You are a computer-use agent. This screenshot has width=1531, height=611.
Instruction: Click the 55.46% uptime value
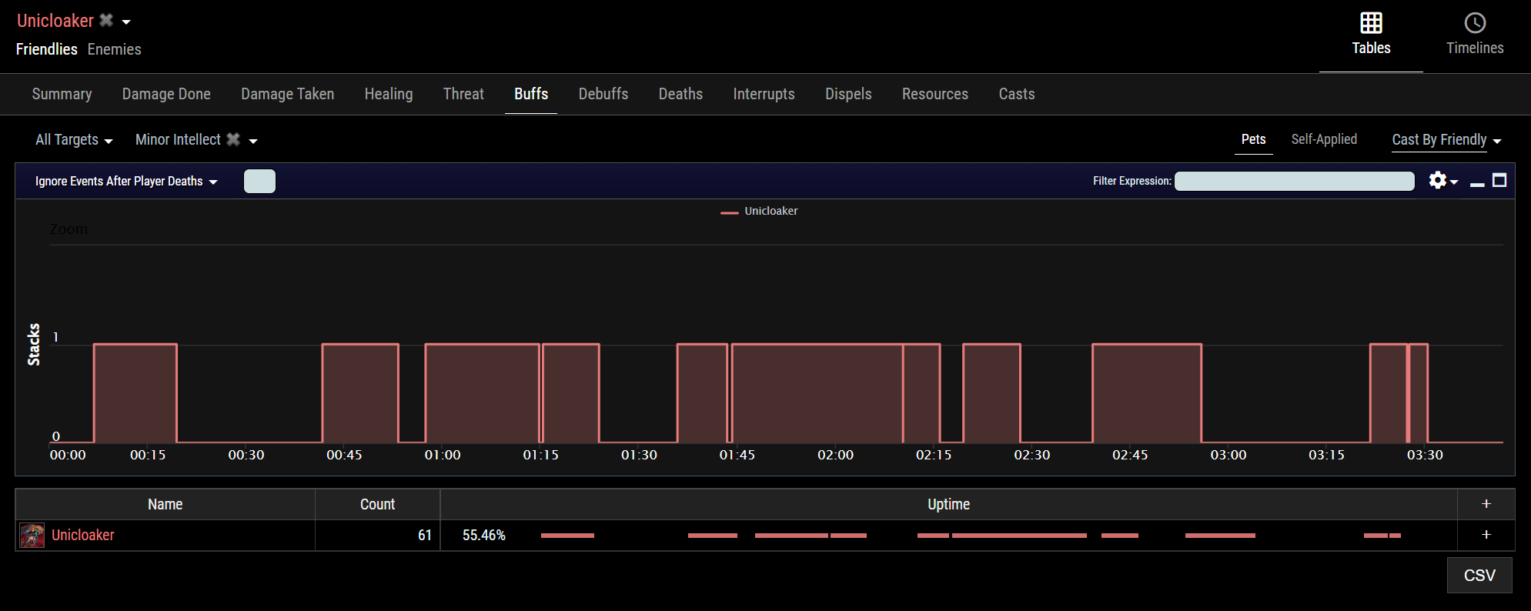(x=483, y=535)
